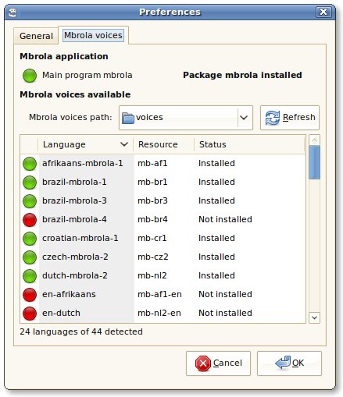
Task: Click green status icon for croatian-mbrola-1
Action: 30,239
